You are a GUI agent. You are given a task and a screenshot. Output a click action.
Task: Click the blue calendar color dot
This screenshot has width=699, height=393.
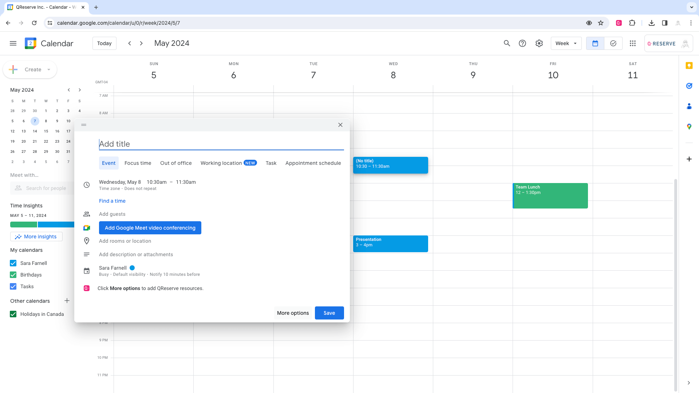click(132, 268)
